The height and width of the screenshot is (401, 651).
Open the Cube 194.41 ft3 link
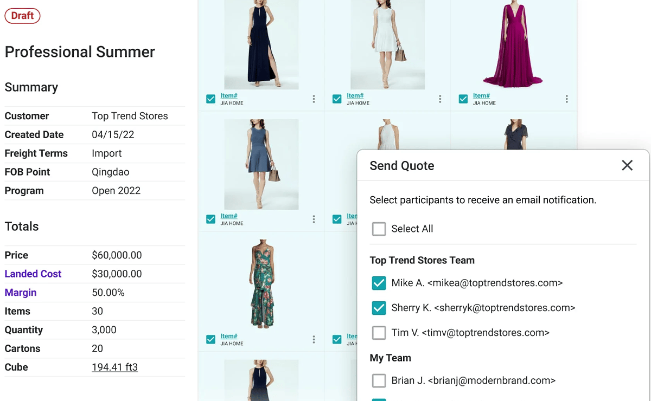pos(114,367)
